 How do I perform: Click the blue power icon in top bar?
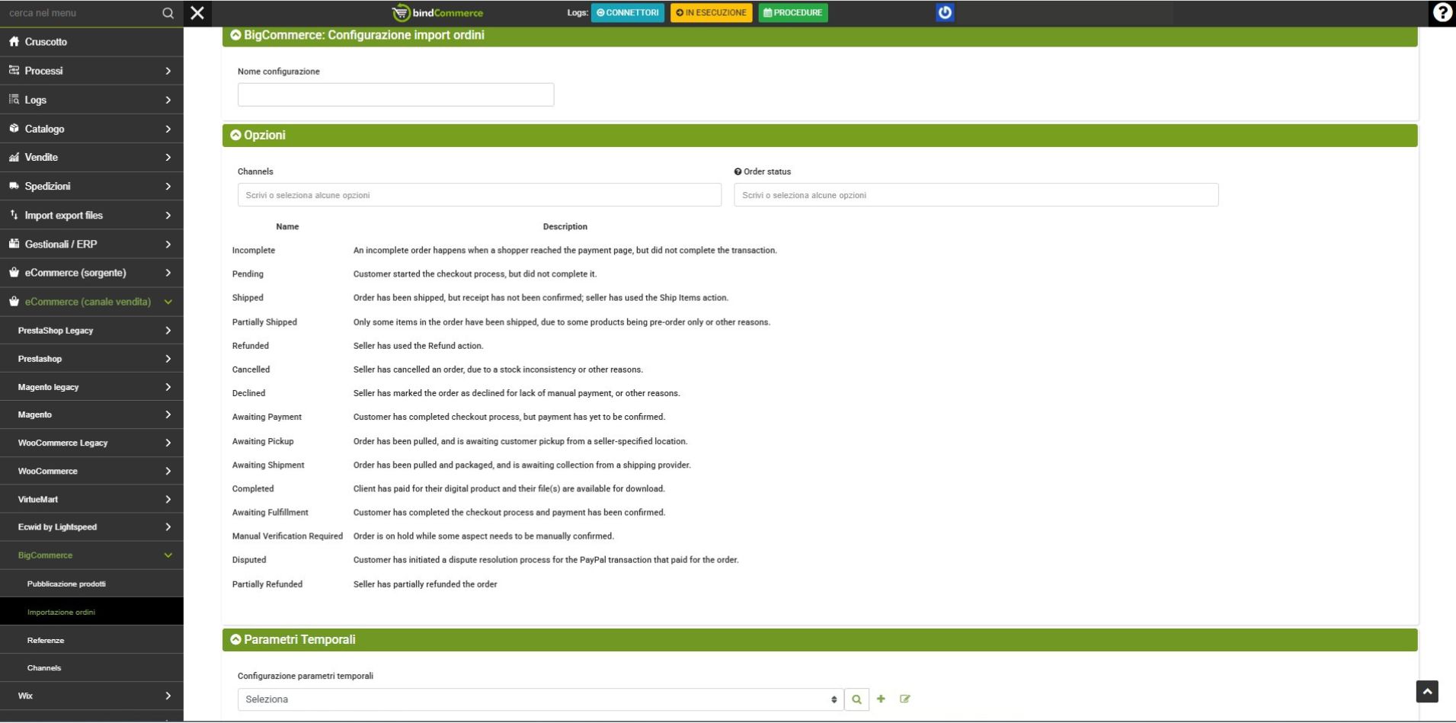point(945,13)
